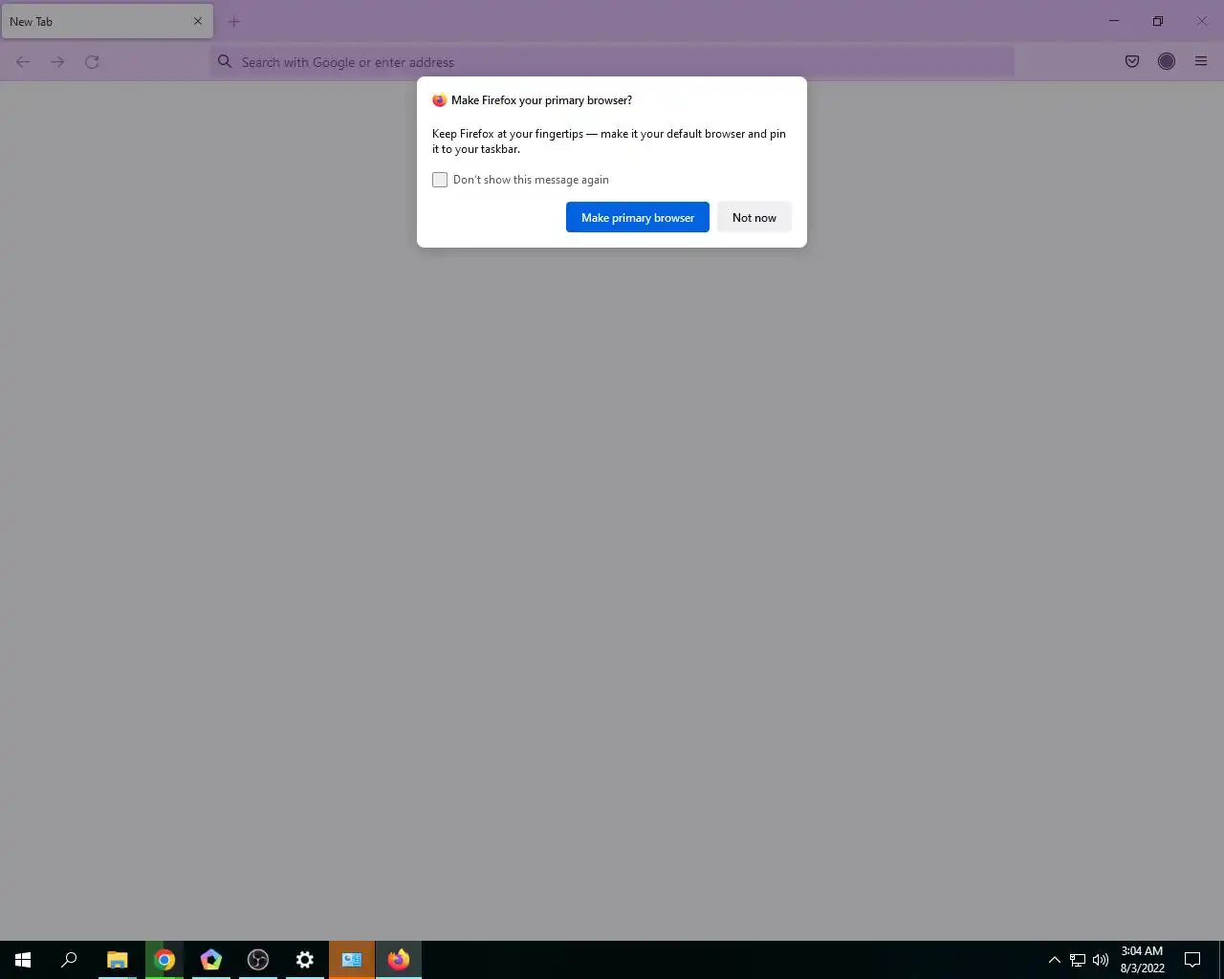
Task: Close the Firefox window
Action: [1202, 21]
